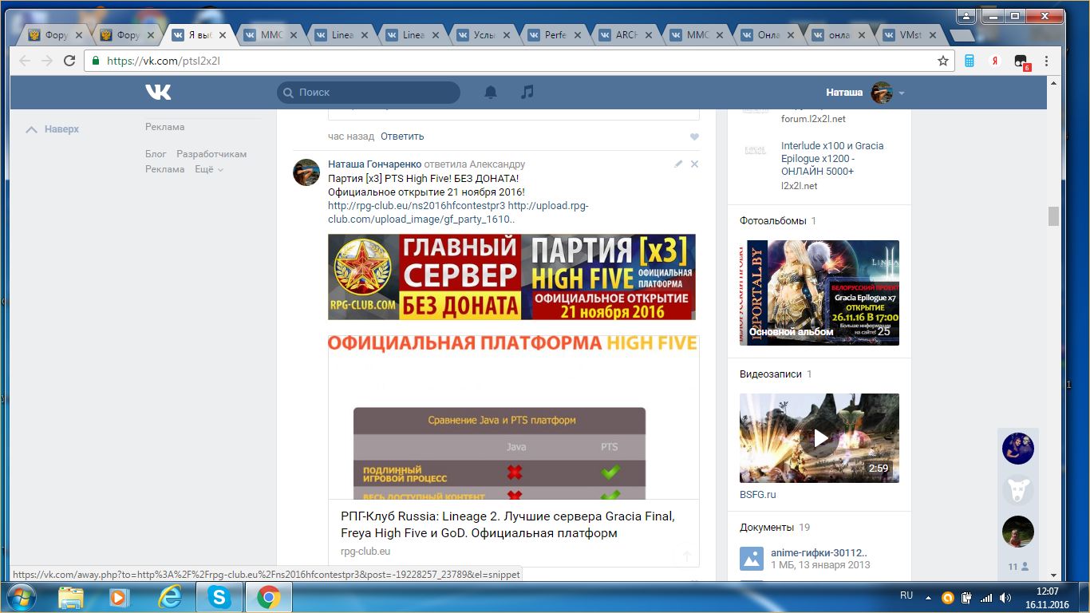Click the VK logo home icon
The height and width of the screenshot is (613, 1090).
tap(158, 93)
